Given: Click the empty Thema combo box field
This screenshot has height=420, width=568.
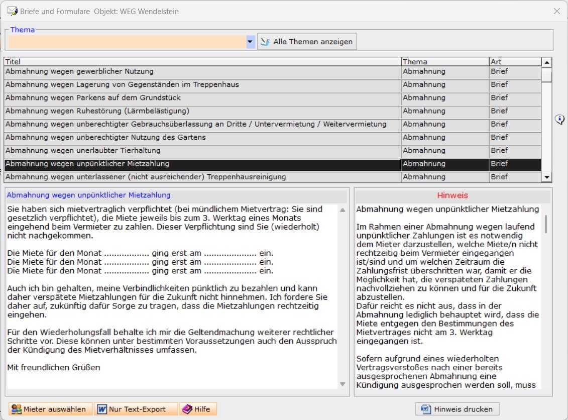Looking at the screenshot, I should pos(127,42).
